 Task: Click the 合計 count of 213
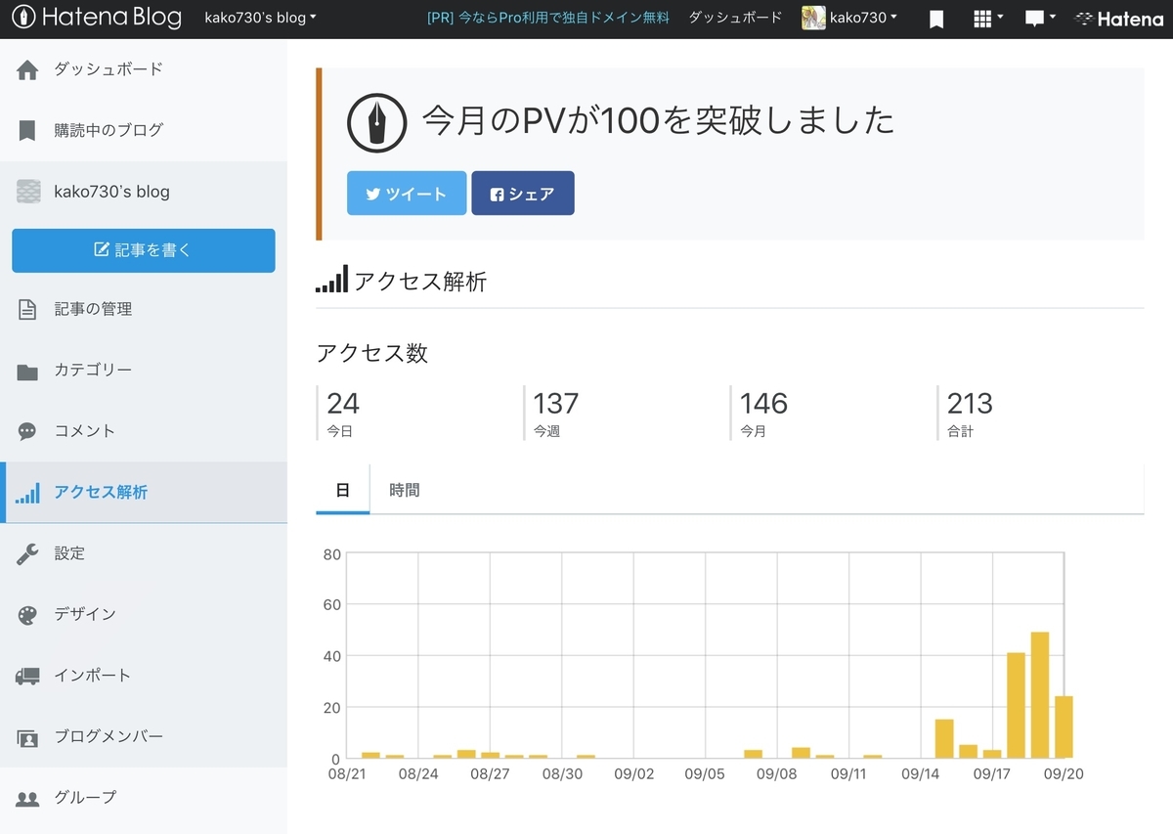pos(970,403)
